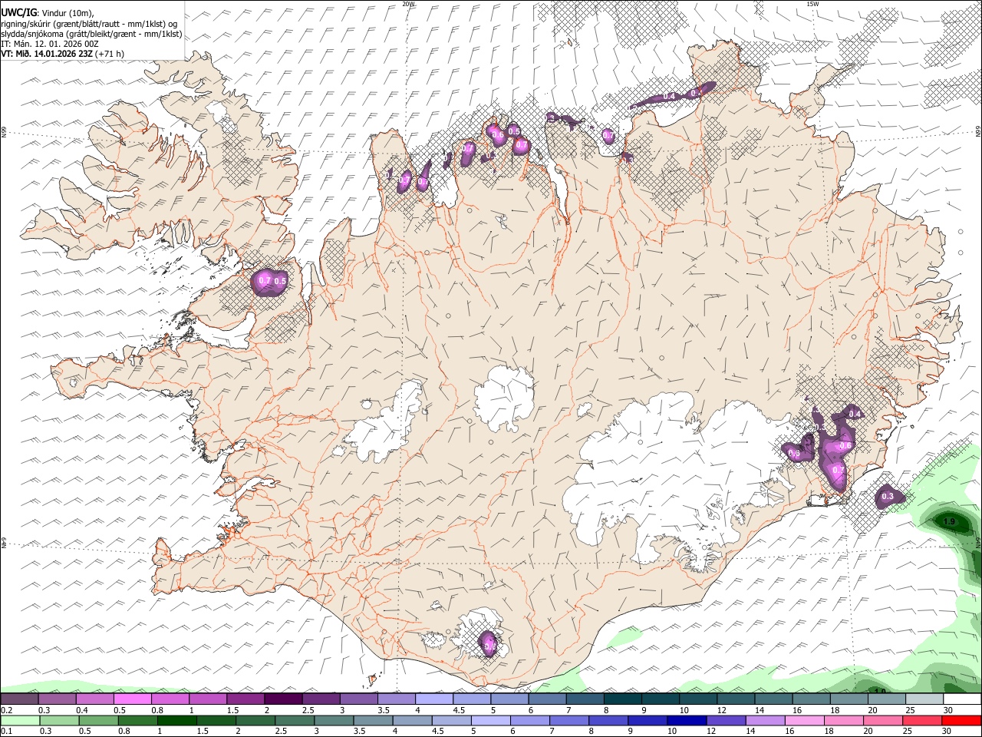Click the '20W' longitude label
982x737 pixels.
pos(409,4)
